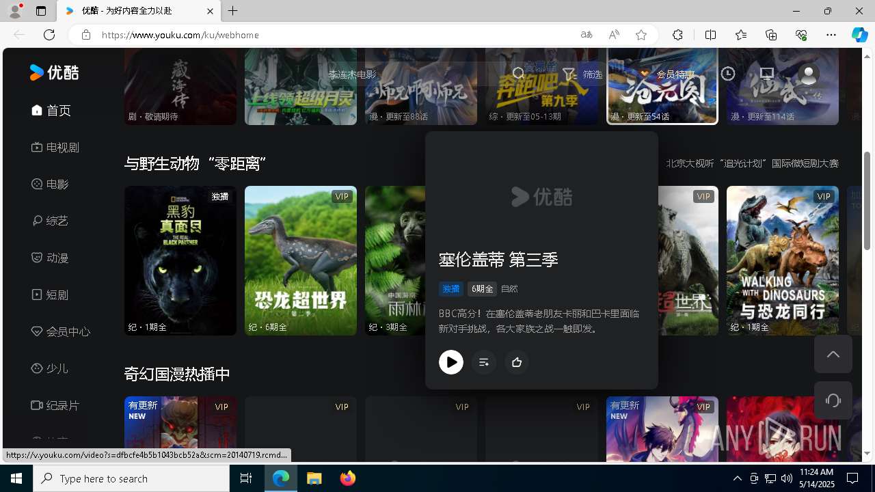Add this page to favorites star
Image resolution: width=875 pixels, height=492 pixels.
click(x=641, y=35)
